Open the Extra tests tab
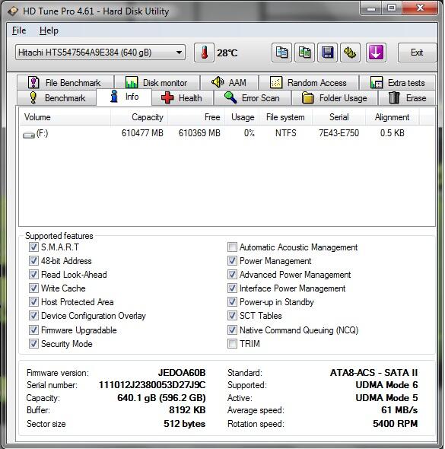Image resolution: width=445 pixels, height=449 pixels. (x=398, y=82)
